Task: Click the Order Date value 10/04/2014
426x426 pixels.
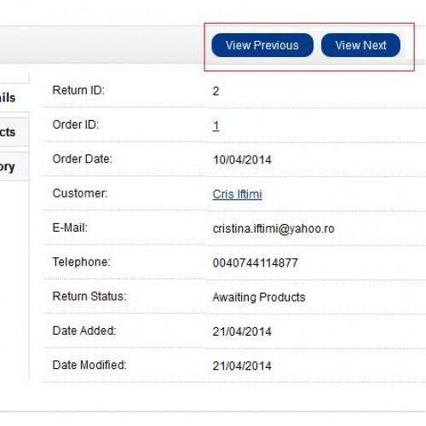Action: coord(242,160)
